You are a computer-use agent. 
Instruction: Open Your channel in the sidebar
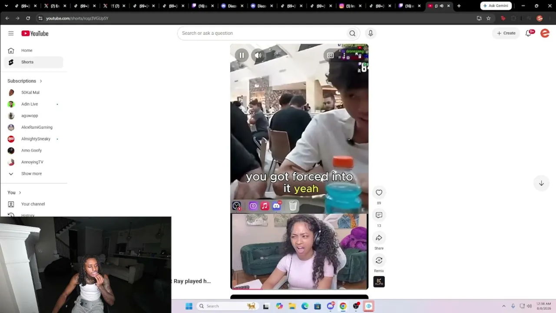pyautogui.click(x=33, y=204)
